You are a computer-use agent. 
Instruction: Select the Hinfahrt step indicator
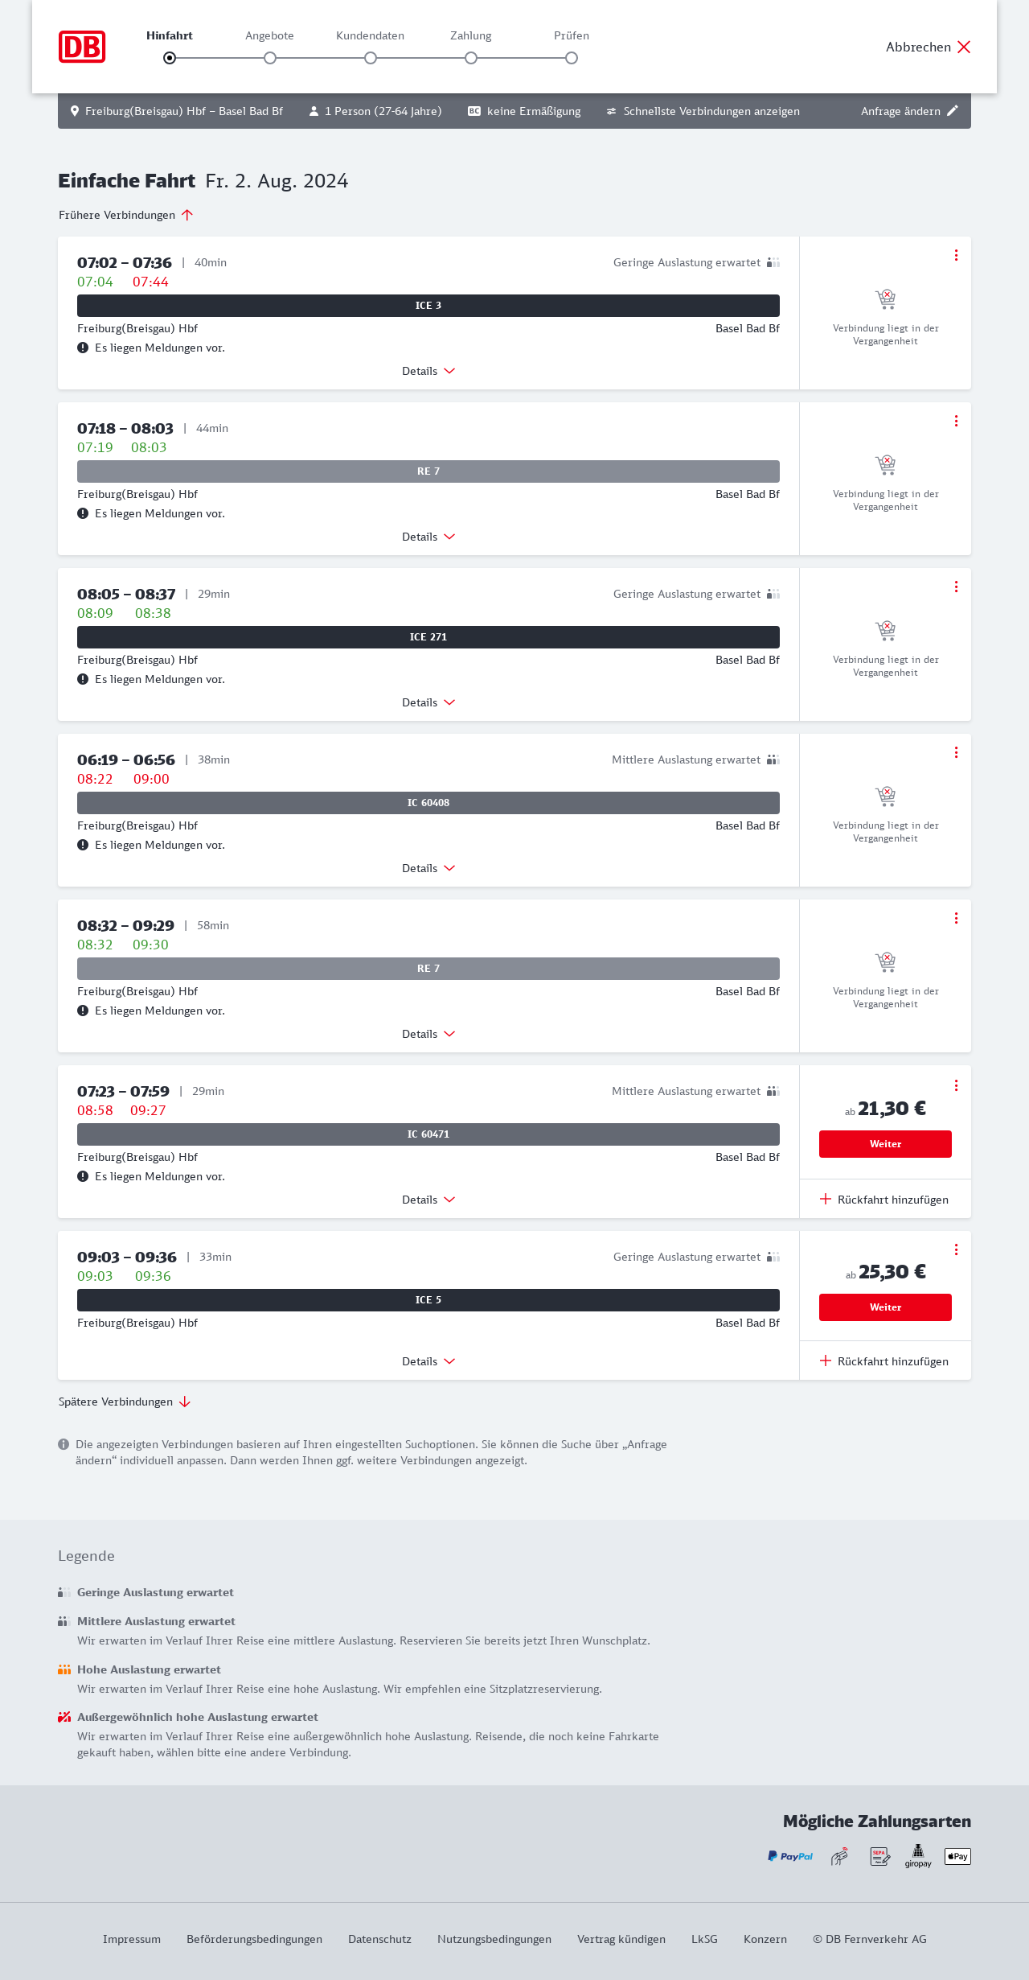tap(170, 58)
